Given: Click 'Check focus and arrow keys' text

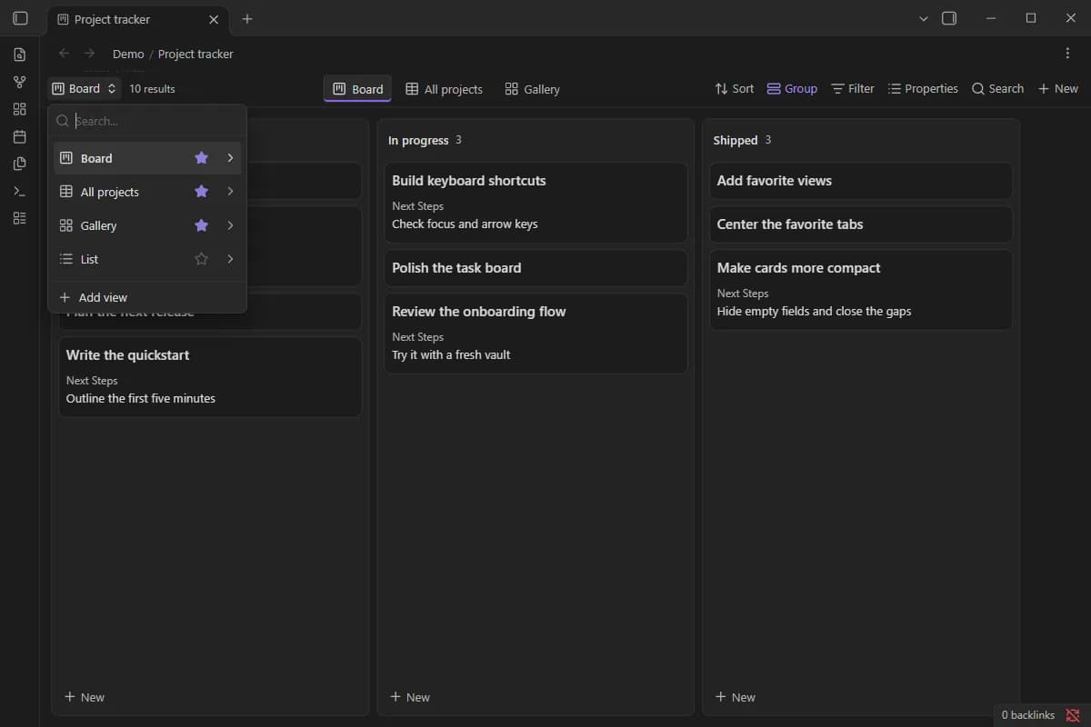Looking at the screenshot, I should [x=465, y=224].
